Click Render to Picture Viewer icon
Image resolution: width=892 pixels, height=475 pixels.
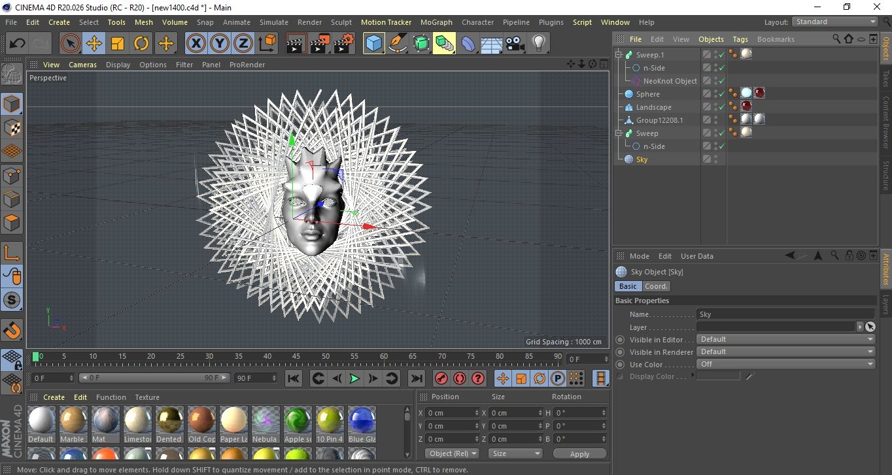pyautogui.click(x=320, y=44)
